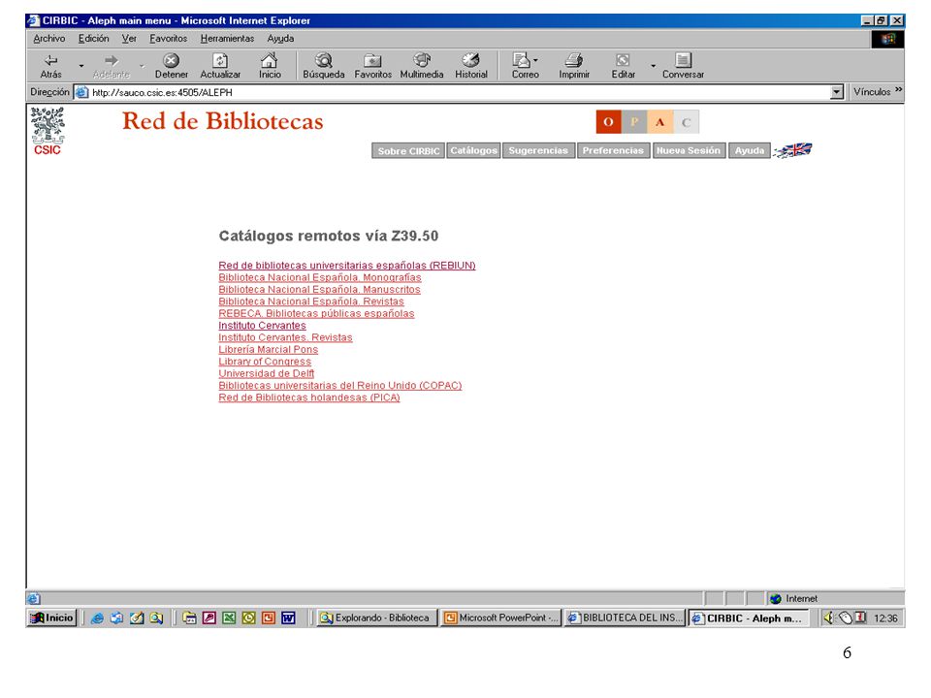Open the PICA Dutch libraries link

[x=309, y=397]
